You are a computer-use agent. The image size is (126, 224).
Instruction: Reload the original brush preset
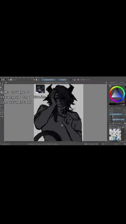coord(39,80)
